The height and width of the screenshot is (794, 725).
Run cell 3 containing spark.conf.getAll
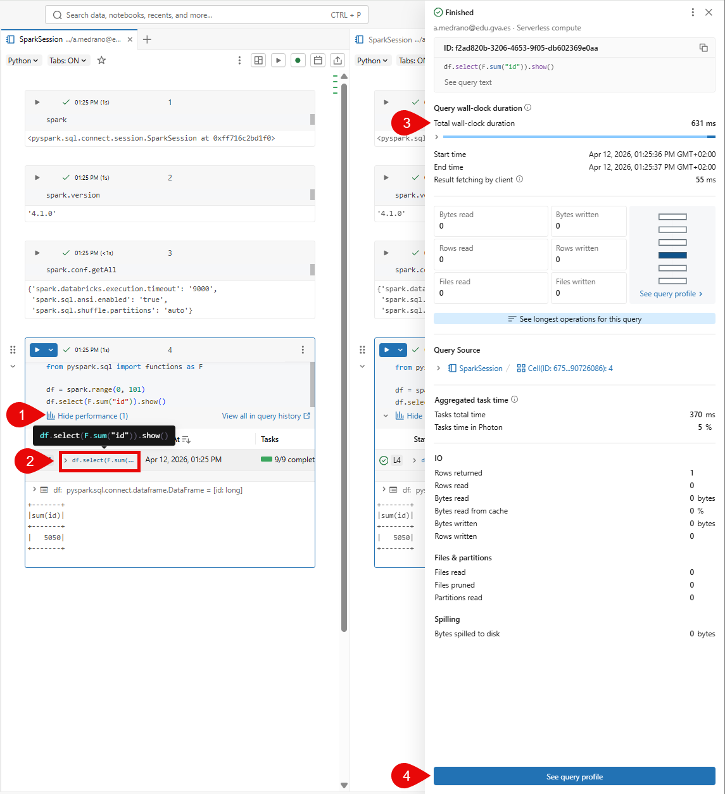(37, 253)
